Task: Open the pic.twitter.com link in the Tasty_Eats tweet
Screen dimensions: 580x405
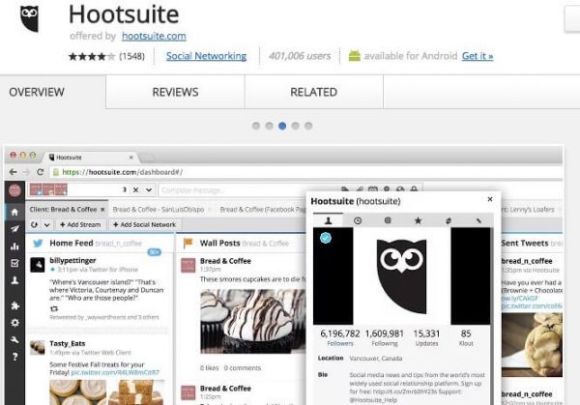Action: [115, 372]
